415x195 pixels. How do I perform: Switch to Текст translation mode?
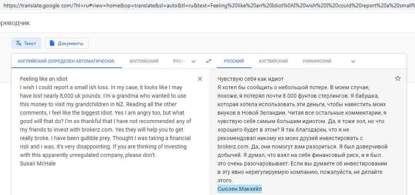click(x=26, y=43)
